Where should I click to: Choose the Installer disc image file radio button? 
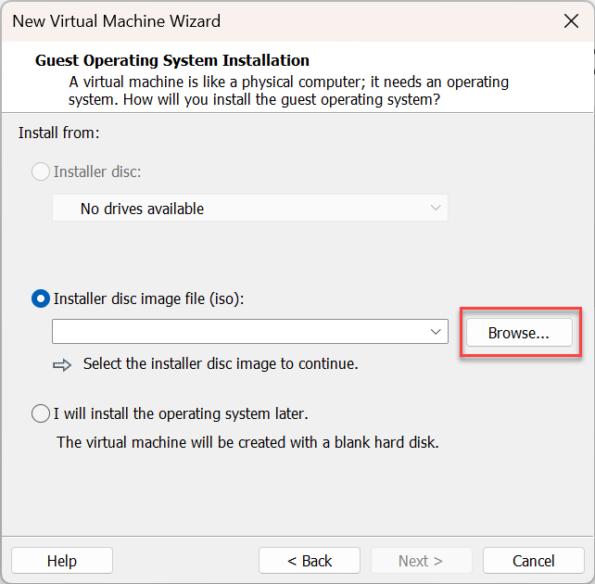41,298
